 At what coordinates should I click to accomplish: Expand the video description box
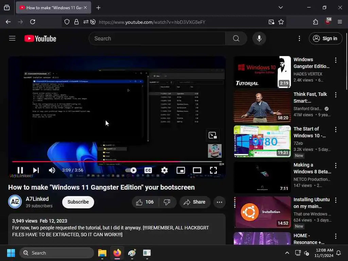[x=117, y=229]
